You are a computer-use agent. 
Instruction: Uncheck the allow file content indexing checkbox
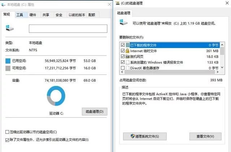point(7,140)
